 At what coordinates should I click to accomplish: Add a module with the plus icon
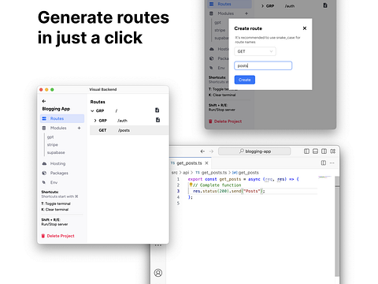(x=79, y=128)
